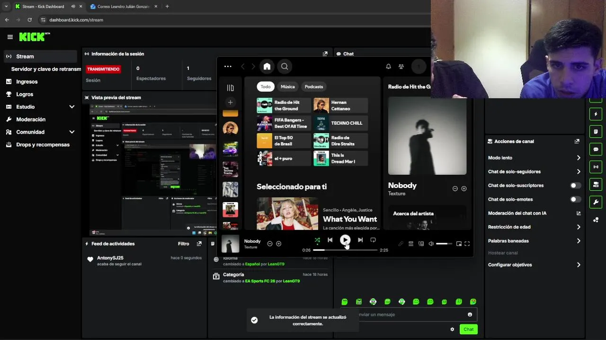Pop out the Feed de actividades panel
This screenshot has height=340, width=606.
pyautogui.click(x=199, y=244)
